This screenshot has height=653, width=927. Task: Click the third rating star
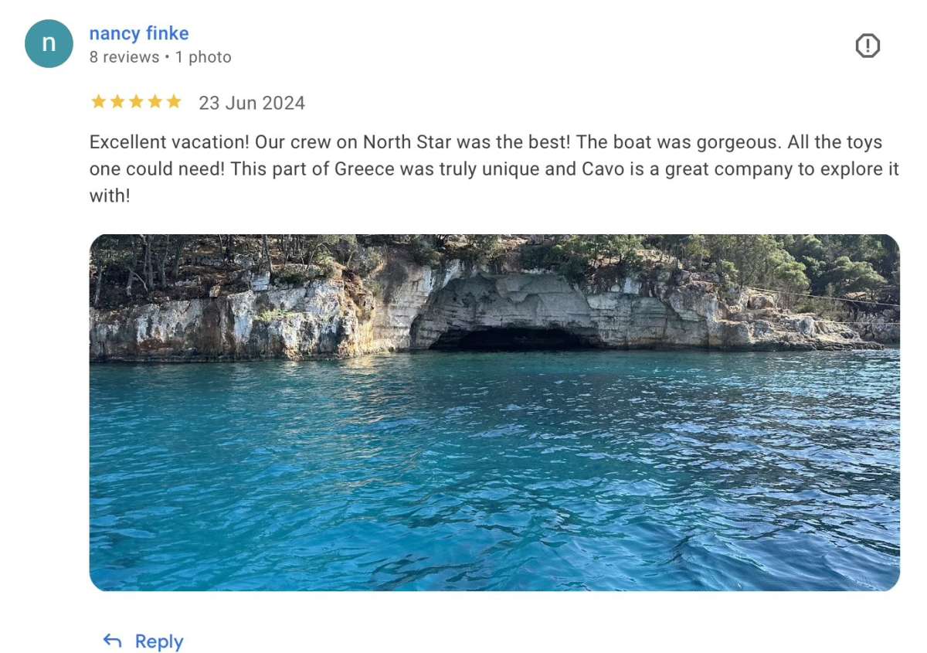tap(136, 102)
